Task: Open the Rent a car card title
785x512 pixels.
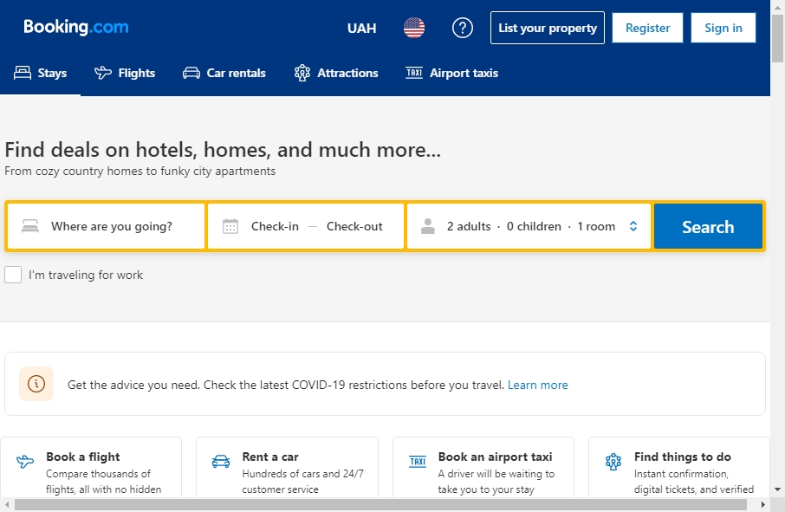Action: pos(270,457)
